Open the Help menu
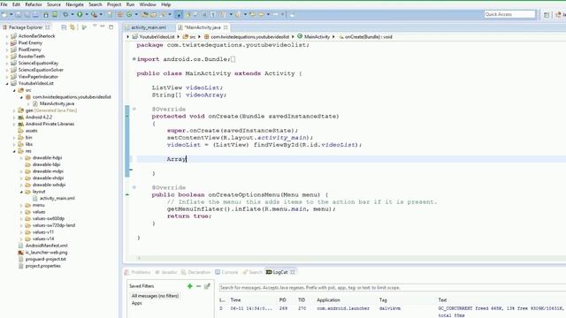This screenshot has width=566, height=318. coord(166,4)
